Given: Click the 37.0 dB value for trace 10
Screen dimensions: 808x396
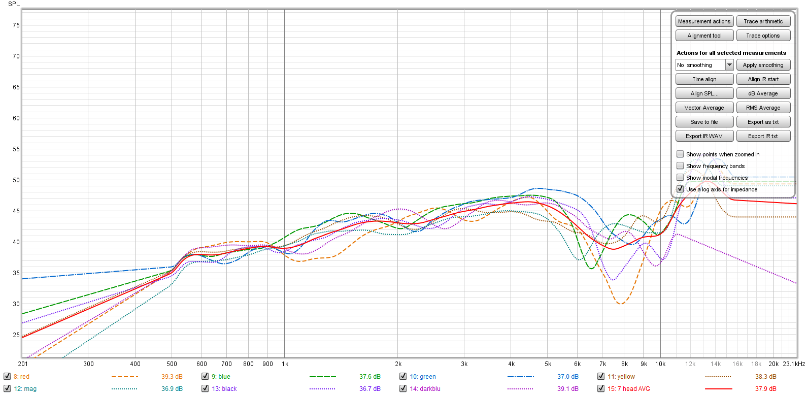Looking at the screenshot, I should pos(568,377).
